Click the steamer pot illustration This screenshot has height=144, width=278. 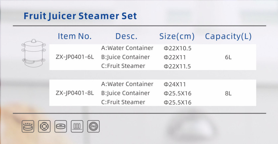(x=34, y=53)
